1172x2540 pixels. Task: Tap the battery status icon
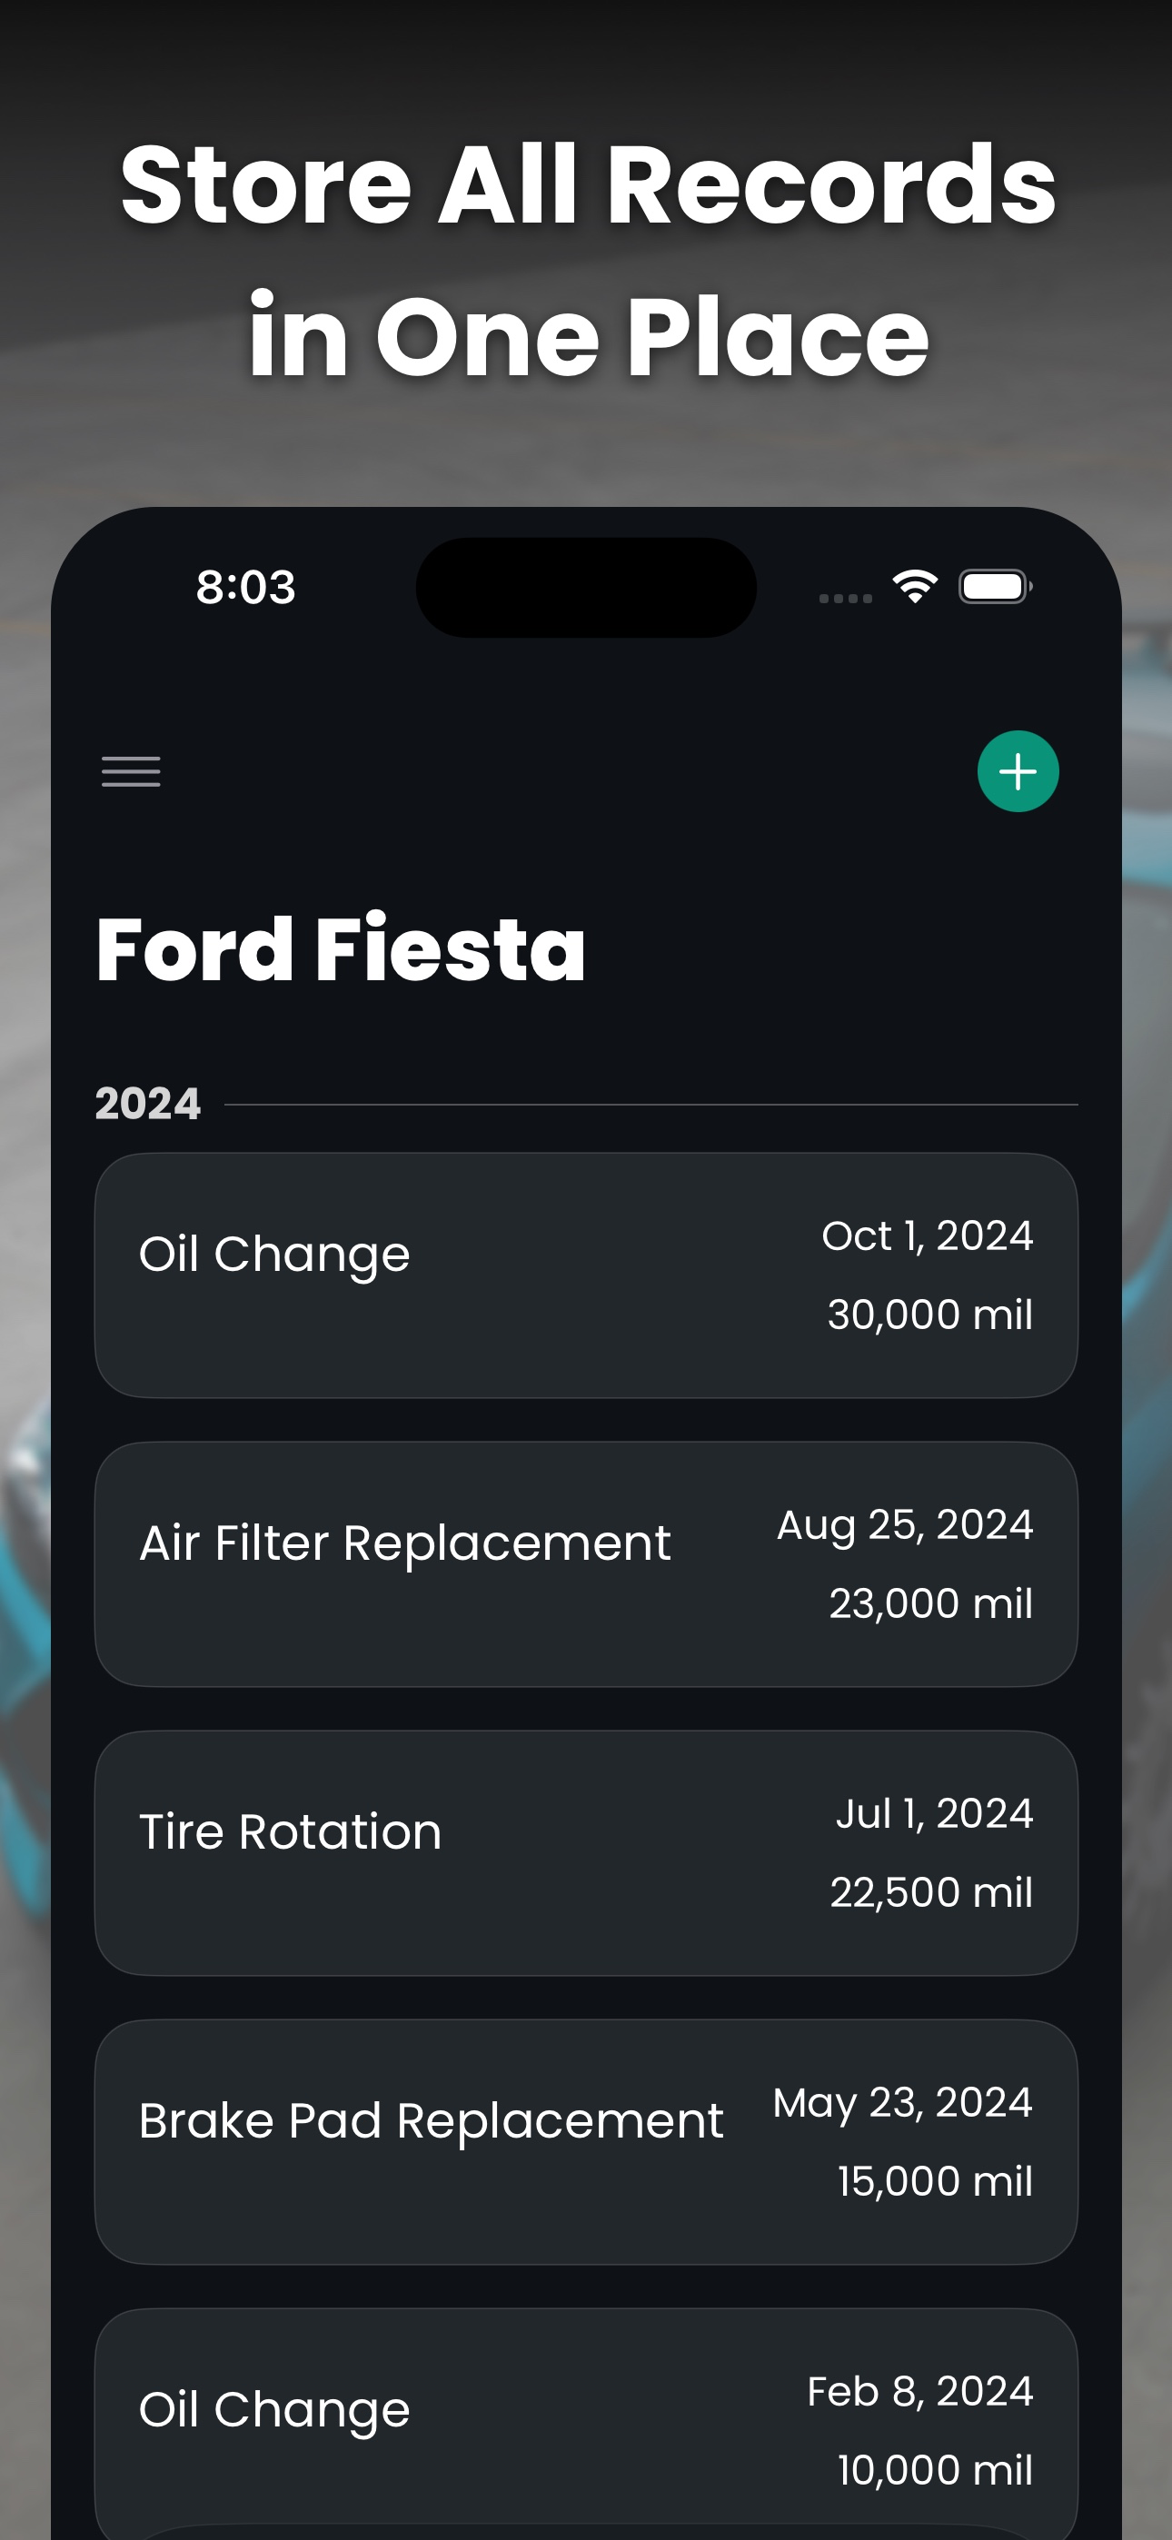(996, 587)
